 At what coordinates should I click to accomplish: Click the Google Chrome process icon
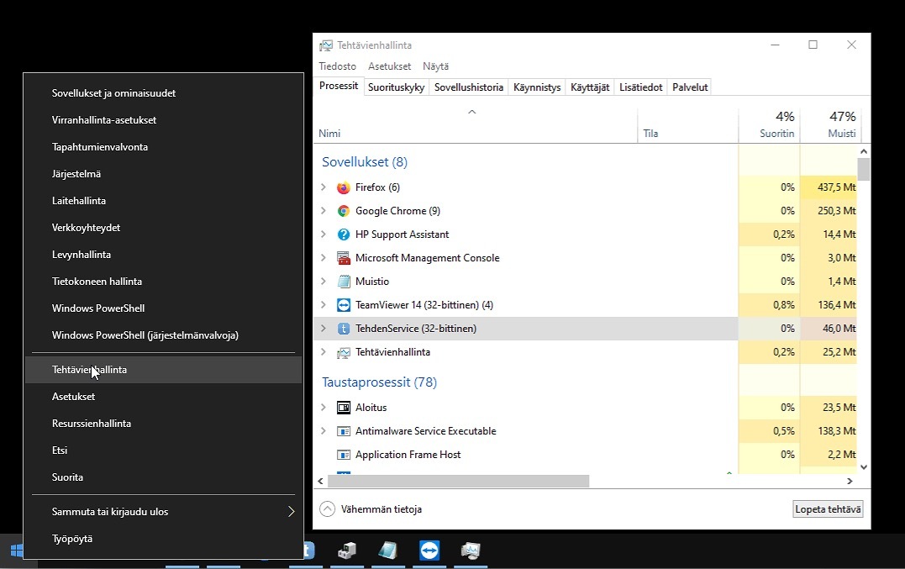point(343,211)
